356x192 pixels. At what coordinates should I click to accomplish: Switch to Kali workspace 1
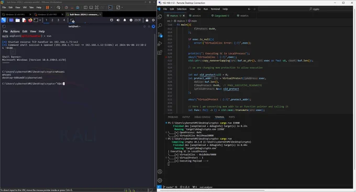click(46, 20)
